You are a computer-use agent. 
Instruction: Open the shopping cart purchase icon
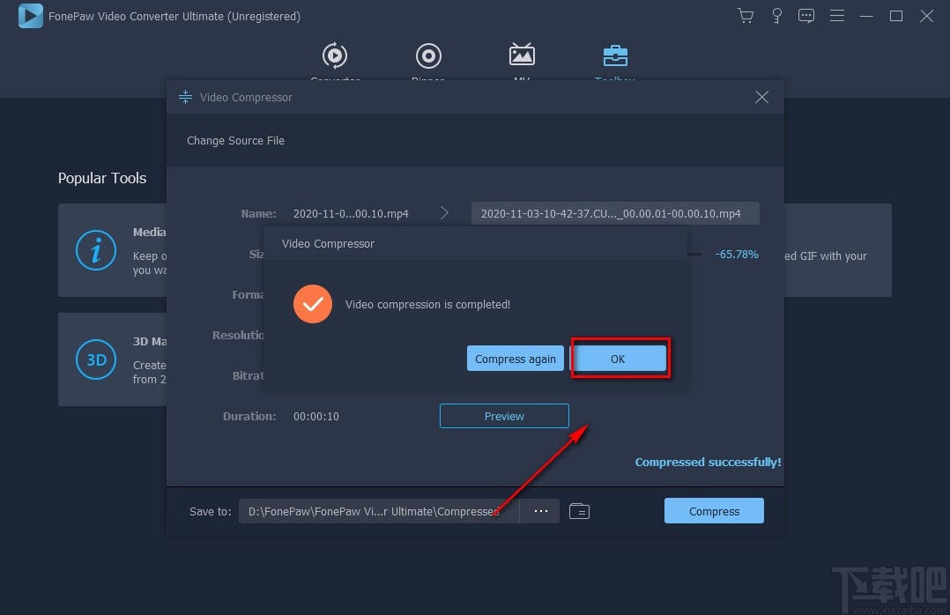(746, 16)
